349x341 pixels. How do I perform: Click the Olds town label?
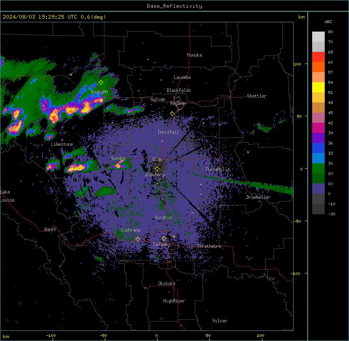pos(157,160)
